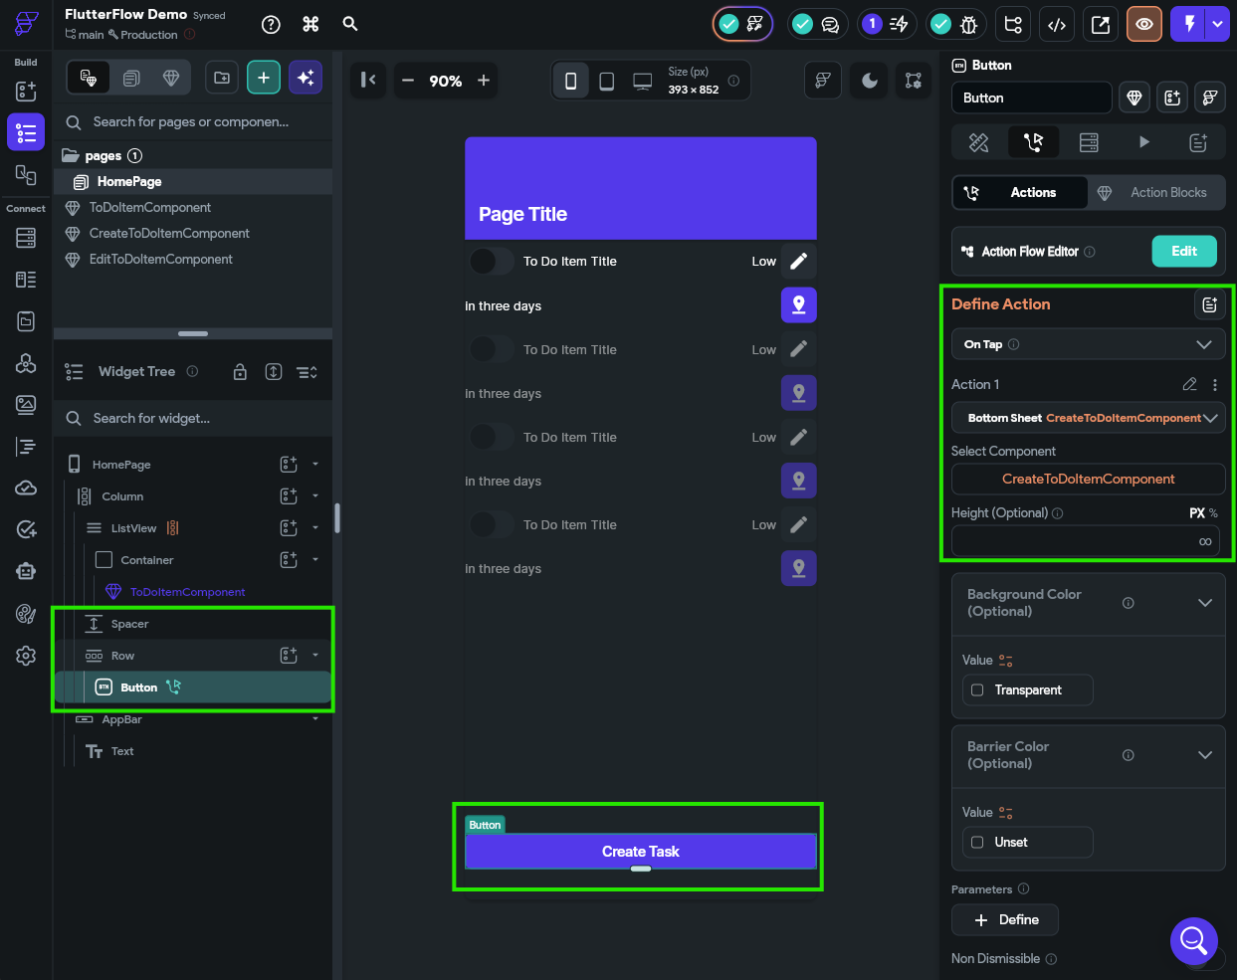
Task: Click Search for widget field
Action: point(193,419)
